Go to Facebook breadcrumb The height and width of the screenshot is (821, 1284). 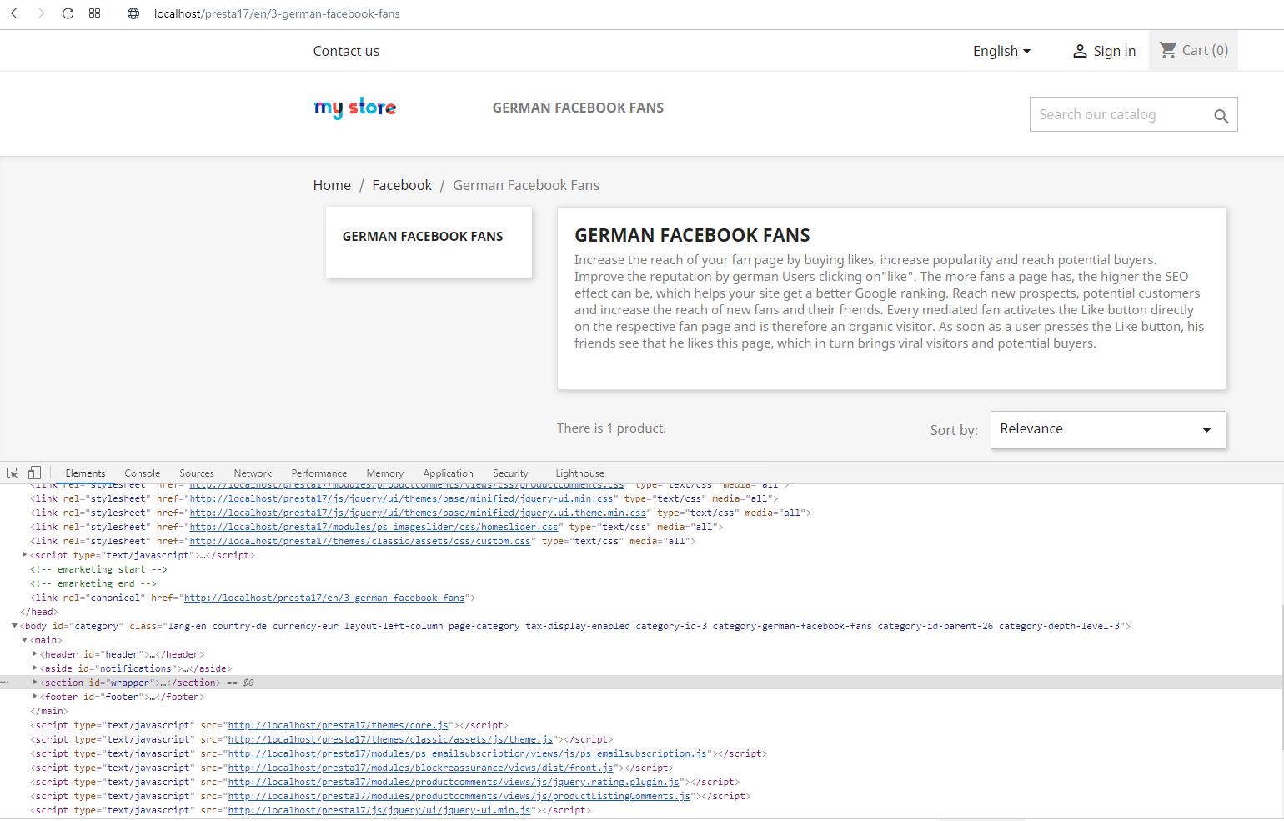pos(402,185)
